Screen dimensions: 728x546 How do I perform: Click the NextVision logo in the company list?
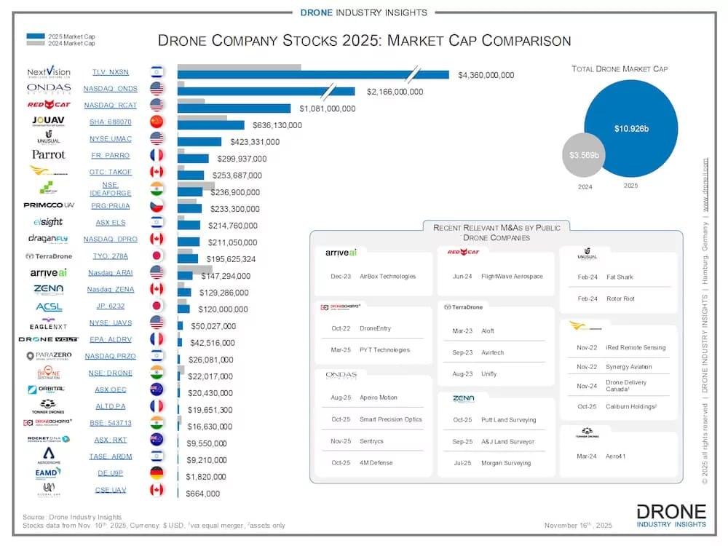pyautogui.click(x=49, y=72)
